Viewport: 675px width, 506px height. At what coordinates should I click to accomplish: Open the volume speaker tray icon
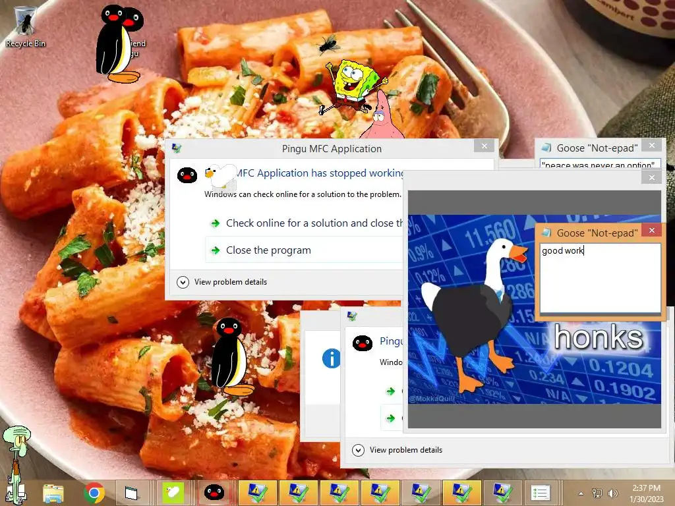point(612,493)
